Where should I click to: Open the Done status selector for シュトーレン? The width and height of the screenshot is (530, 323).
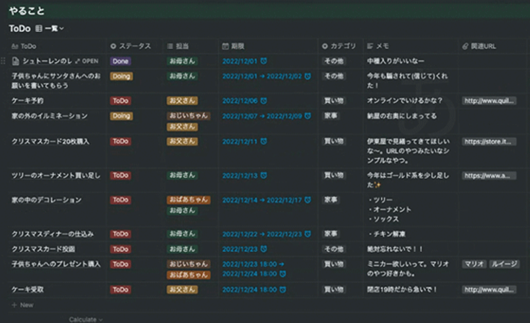coord(121,61)
